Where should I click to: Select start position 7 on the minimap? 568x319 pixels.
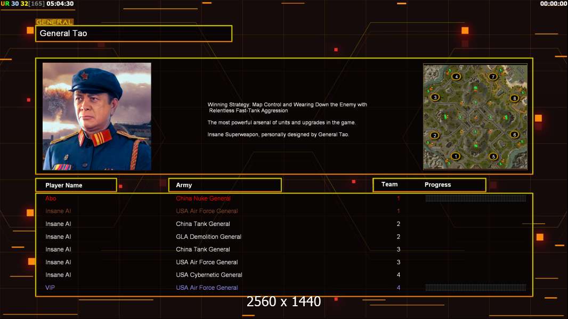click(x=493, y=76)
